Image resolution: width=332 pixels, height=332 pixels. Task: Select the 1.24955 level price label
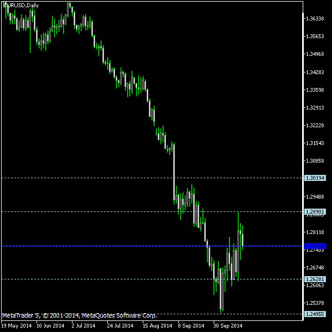(315, 314)
